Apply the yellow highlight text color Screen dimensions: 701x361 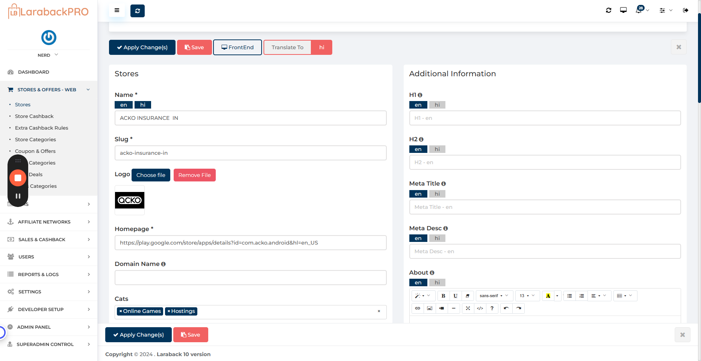pyautogui.click(x=548, y=296)
